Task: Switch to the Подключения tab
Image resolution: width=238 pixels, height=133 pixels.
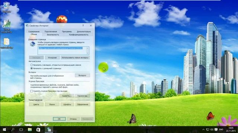Action: pos(51,31)
